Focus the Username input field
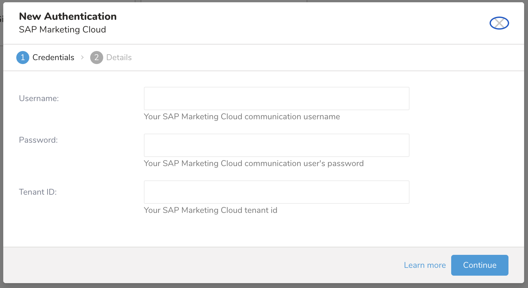The height and width of the screenshot is (288, 528). pyautogui.click(x=276, y=98)
